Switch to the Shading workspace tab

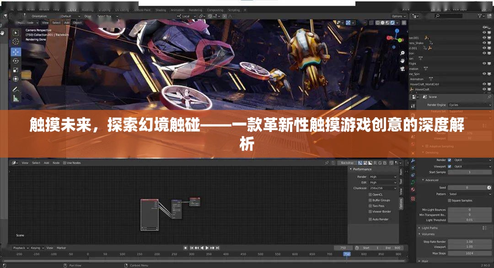[161, 10]
